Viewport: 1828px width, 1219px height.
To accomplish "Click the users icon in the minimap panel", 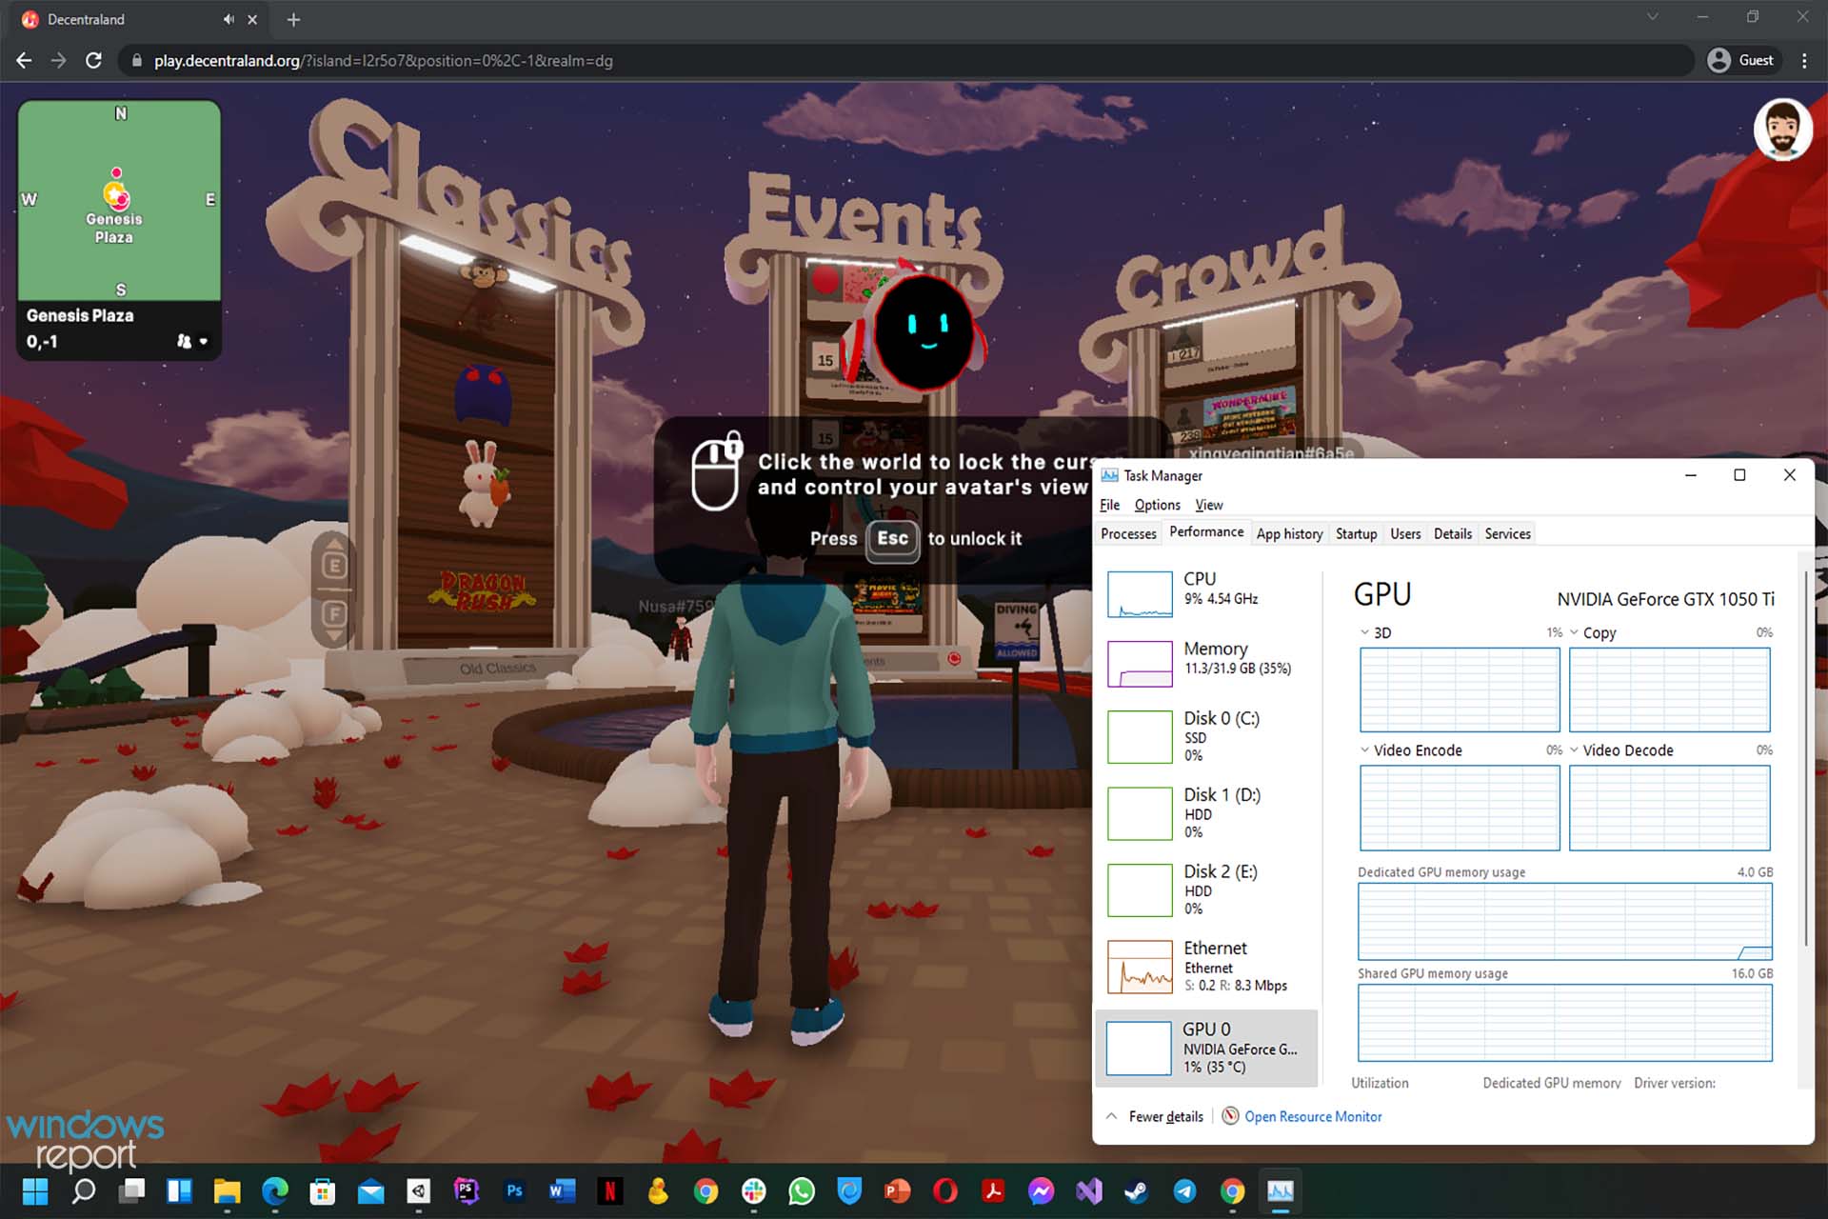I will (185, 341).
